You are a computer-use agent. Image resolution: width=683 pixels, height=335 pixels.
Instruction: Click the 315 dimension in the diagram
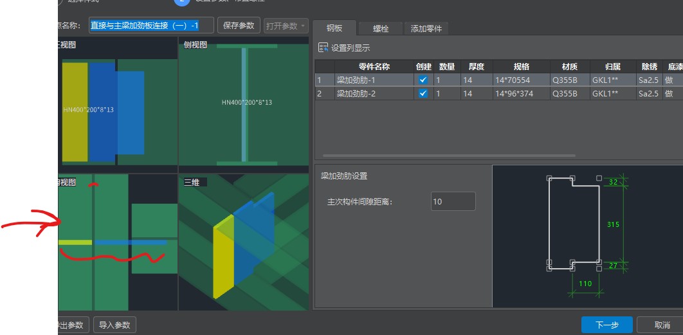click(x=613, y=225)
